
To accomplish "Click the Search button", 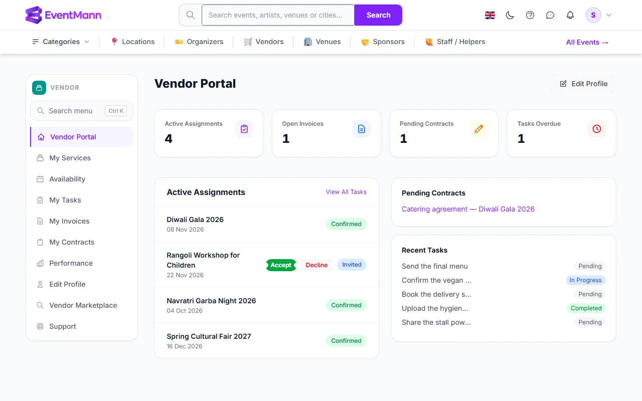I will tap(378, 15).
